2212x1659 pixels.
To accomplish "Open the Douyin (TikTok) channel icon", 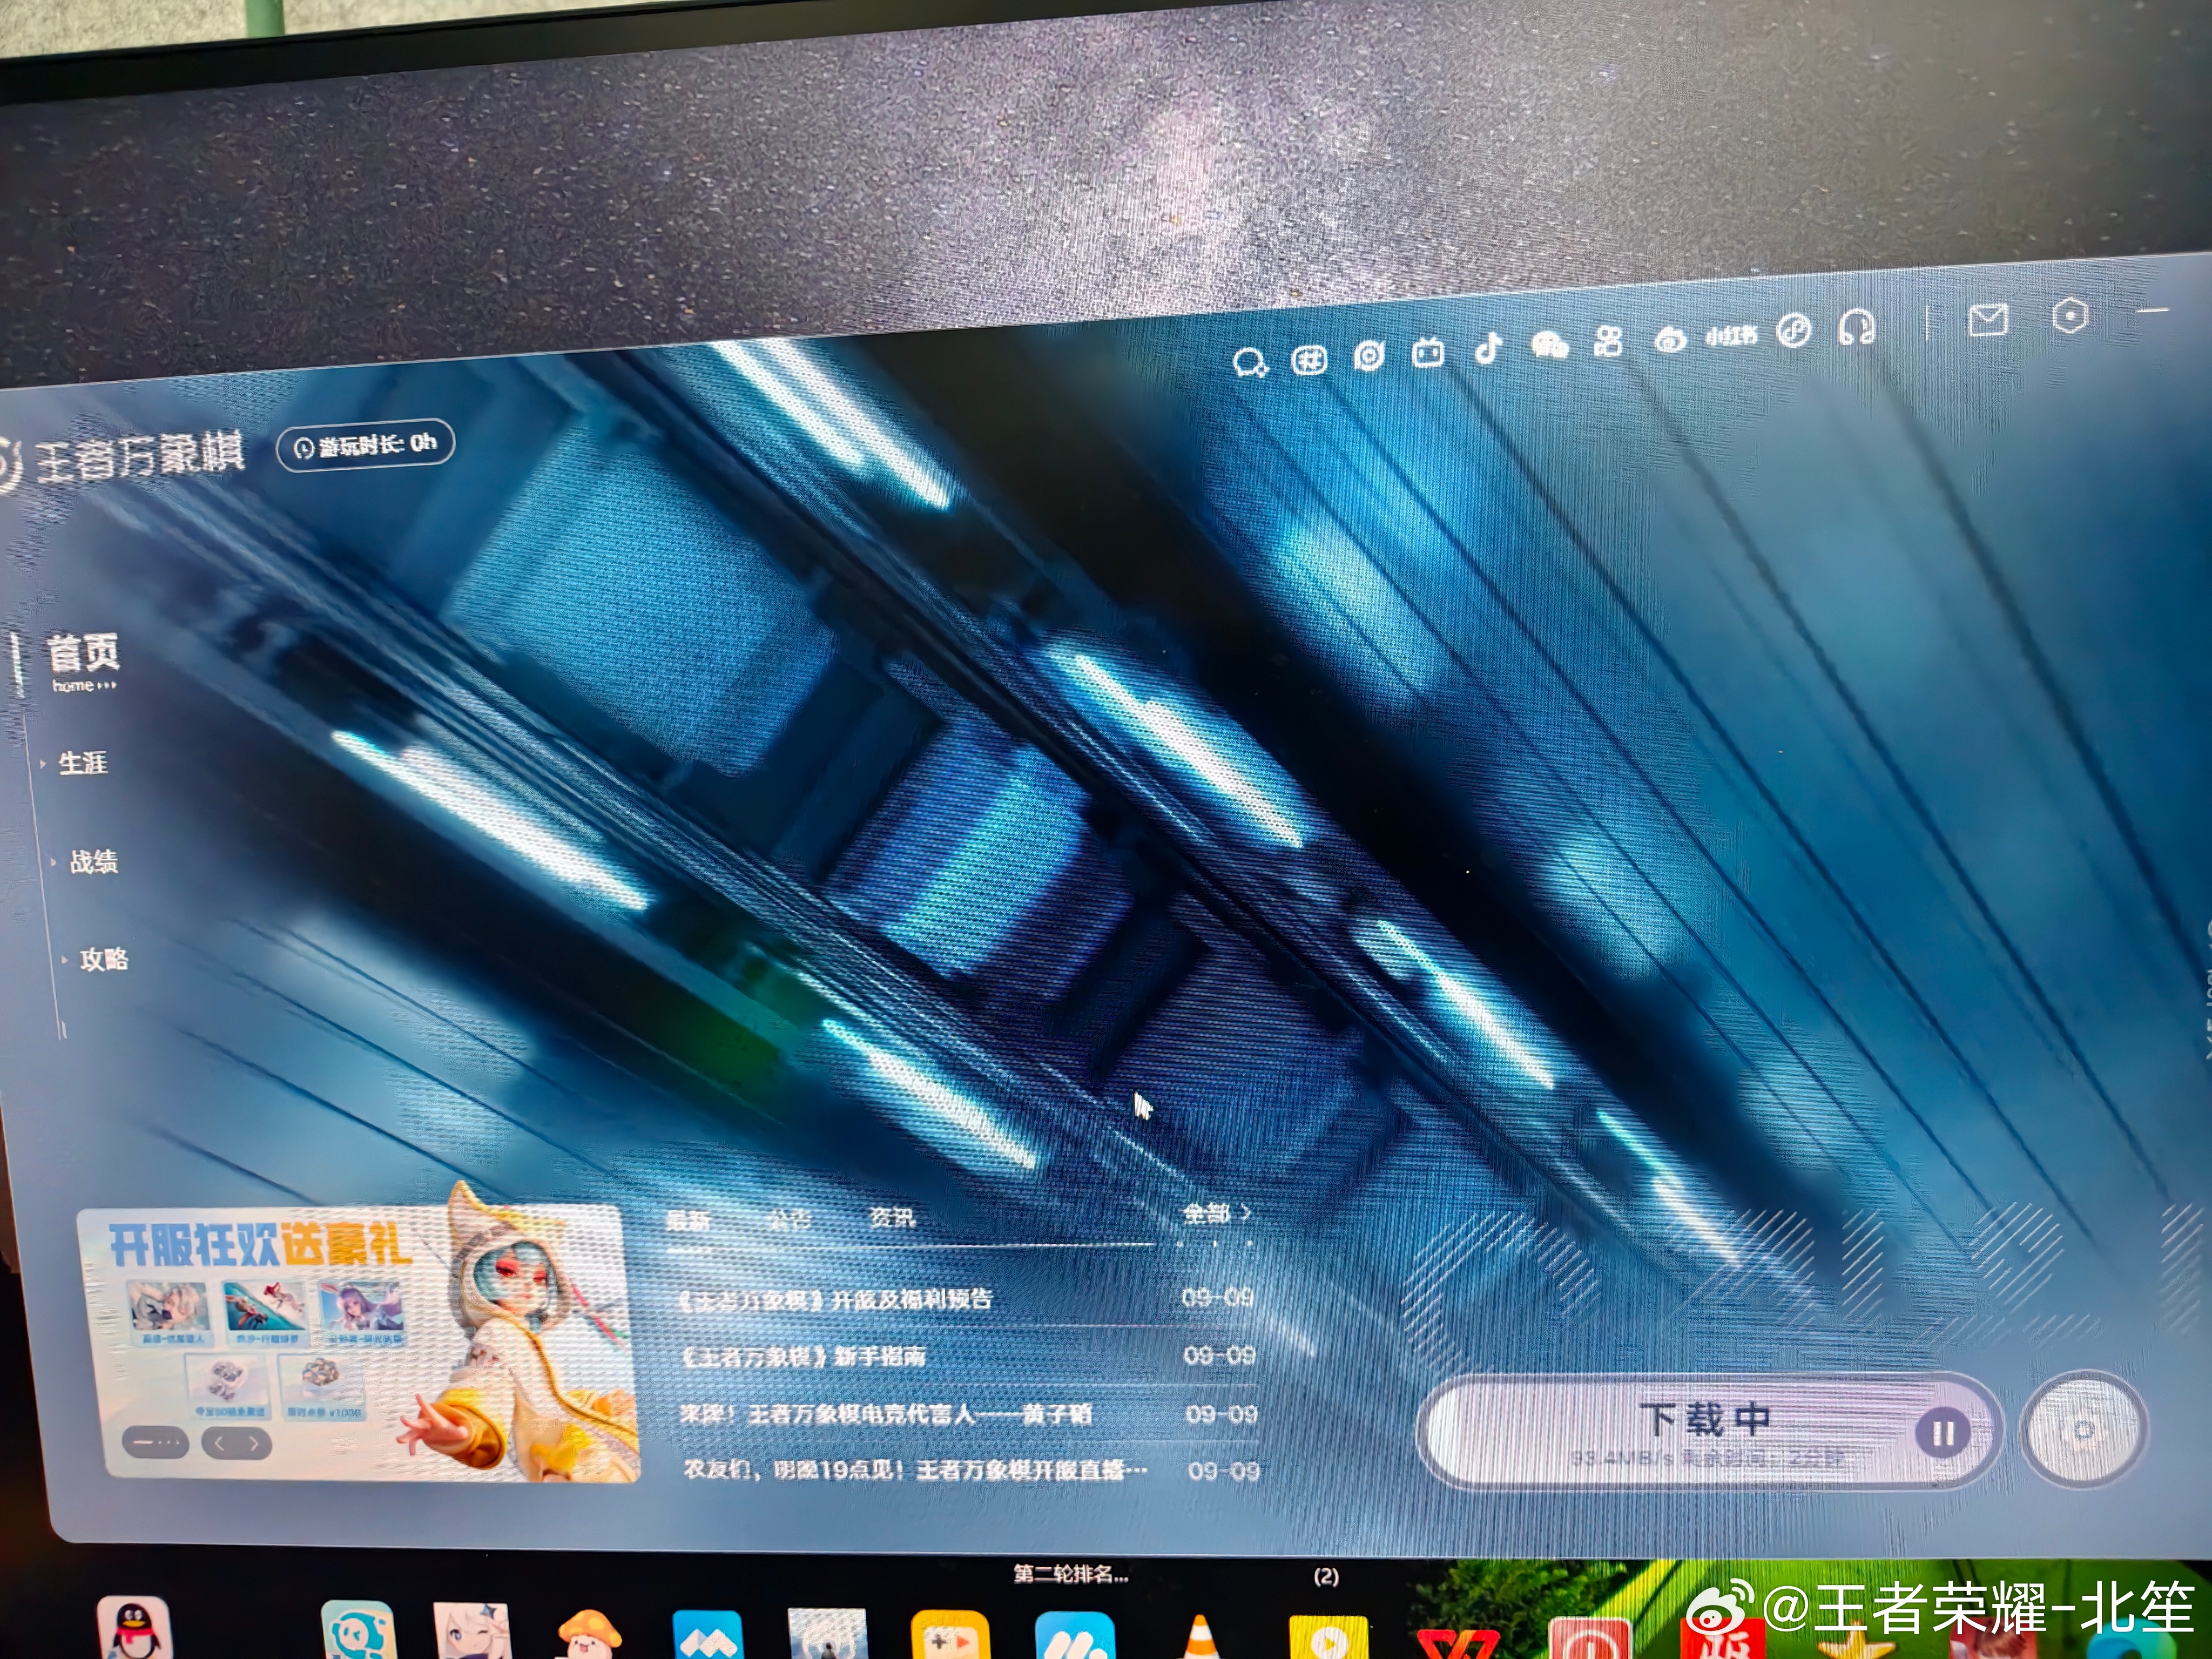I will (1488, 349).
